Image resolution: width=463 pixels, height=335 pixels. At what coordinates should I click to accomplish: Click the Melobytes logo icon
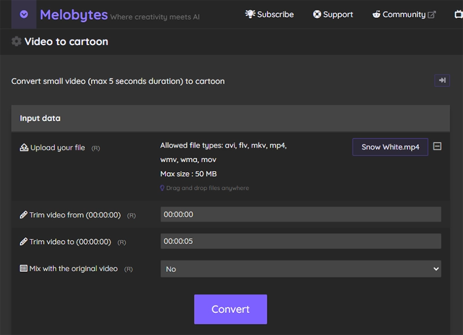[x=23, y=14]
